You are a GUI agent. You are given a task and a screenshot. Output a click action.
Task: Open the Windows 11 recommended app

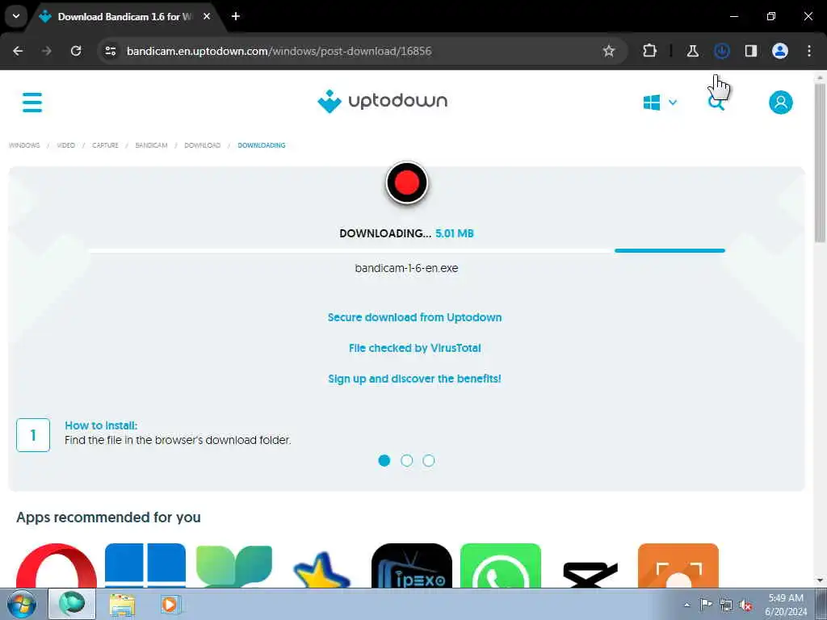coord(145,566)
